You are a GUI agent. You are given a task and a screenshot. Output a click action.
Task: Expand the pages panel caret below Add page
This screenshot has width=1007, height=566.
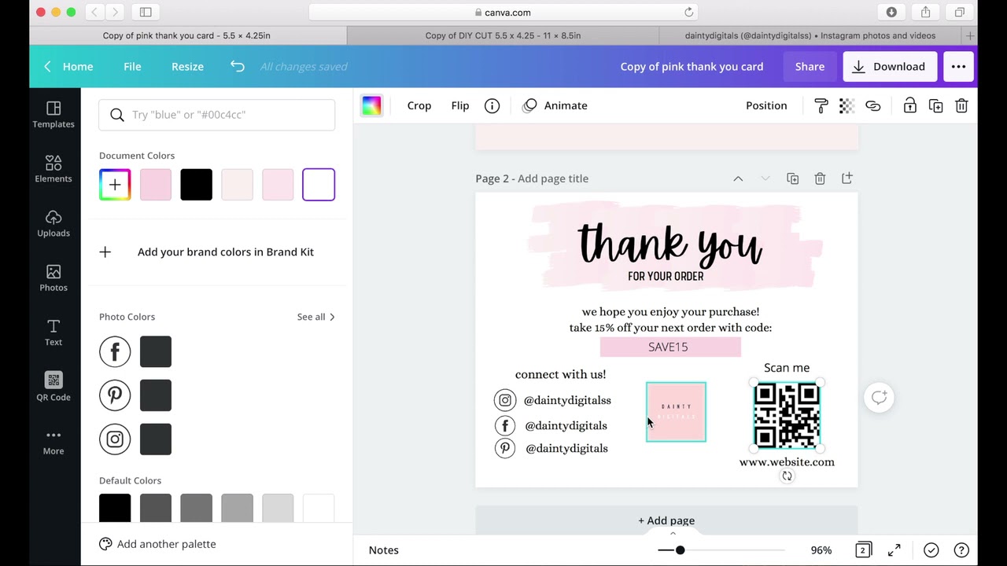673,534
